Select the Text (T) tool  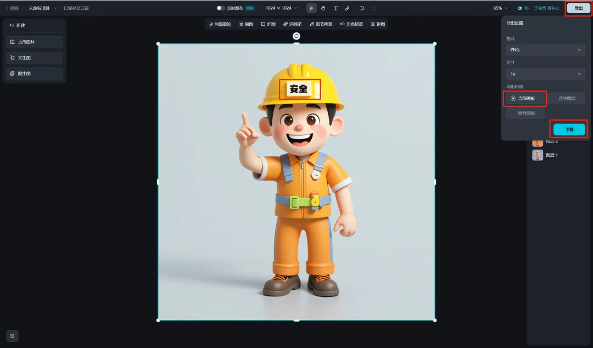(x=335, y=8)
